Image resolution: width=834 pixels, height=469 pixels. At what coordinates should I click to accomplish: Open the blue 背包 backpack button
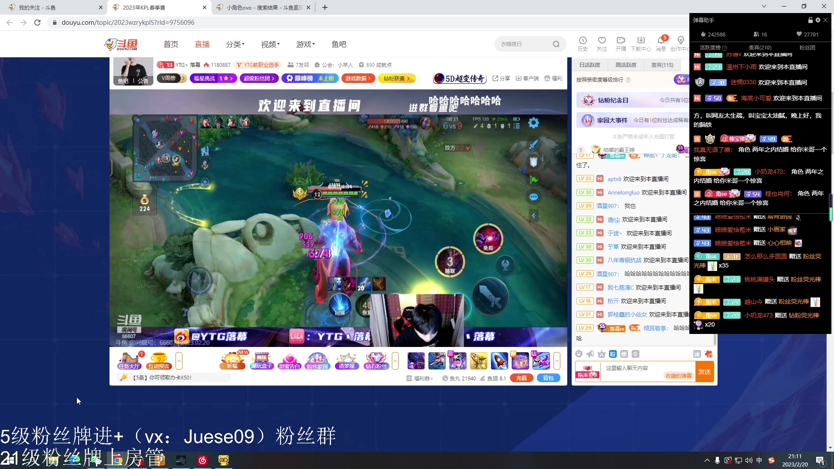coord(548,378)
